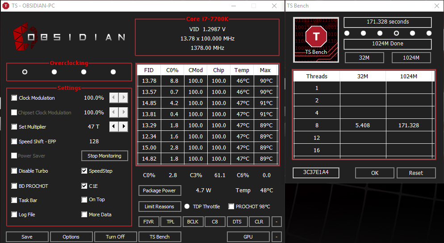444x243 pixels.
Task: Click the Package Power button
Action: coord(160,190)
